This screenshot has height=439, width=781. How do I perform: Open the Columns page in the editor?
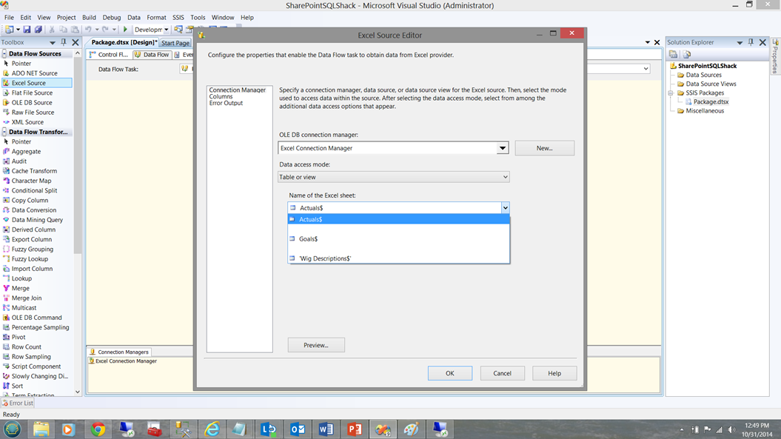[x=221, y=97]
